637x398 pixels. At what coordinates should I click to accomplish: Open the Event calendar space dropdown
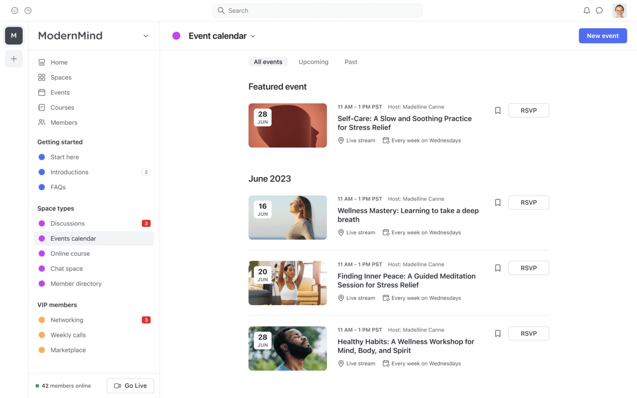[x=253, y=36]
